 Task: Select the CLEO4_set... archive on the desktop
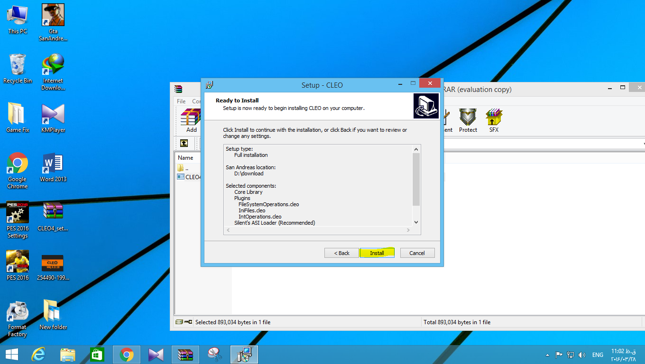(53, 216)
